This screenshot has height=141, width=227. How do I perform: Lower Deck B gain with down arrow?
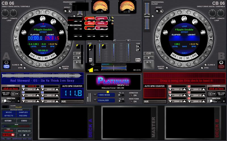click(138, 50)
